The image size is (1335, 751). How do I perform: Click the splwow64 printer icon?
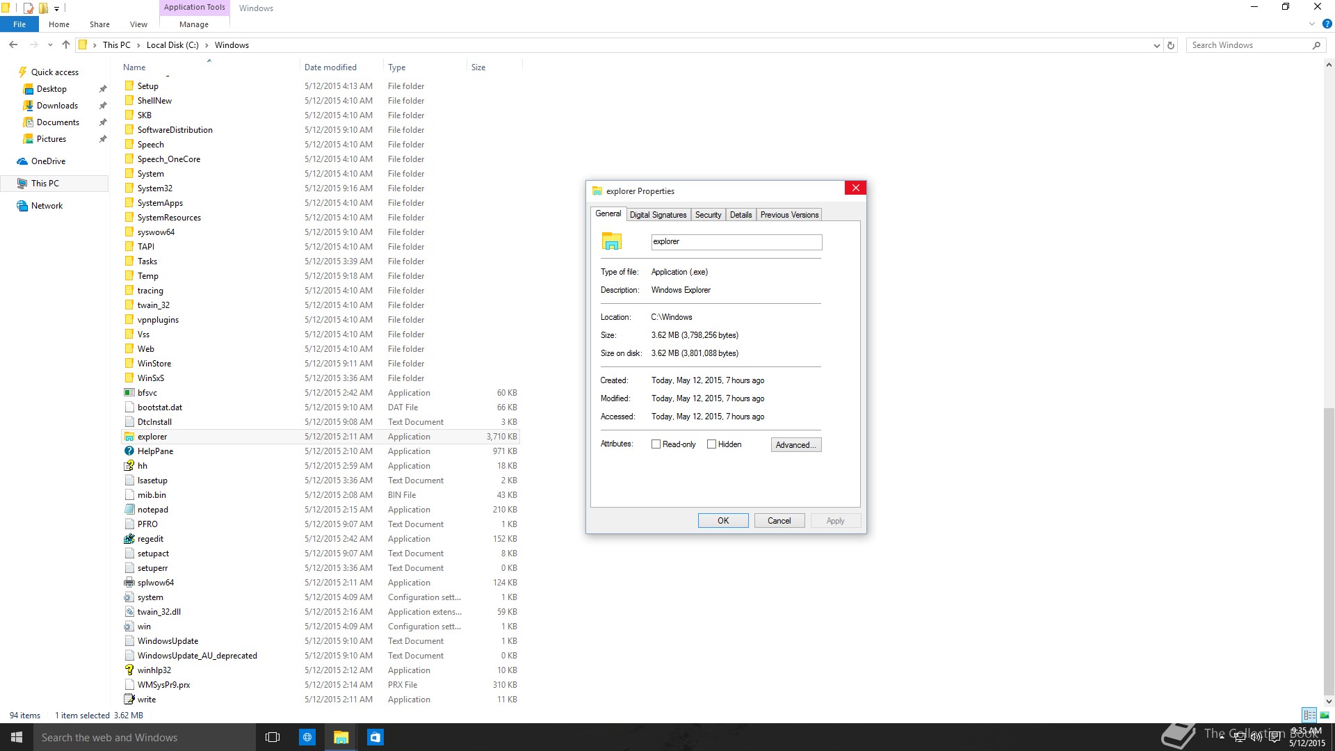point(129,583)
